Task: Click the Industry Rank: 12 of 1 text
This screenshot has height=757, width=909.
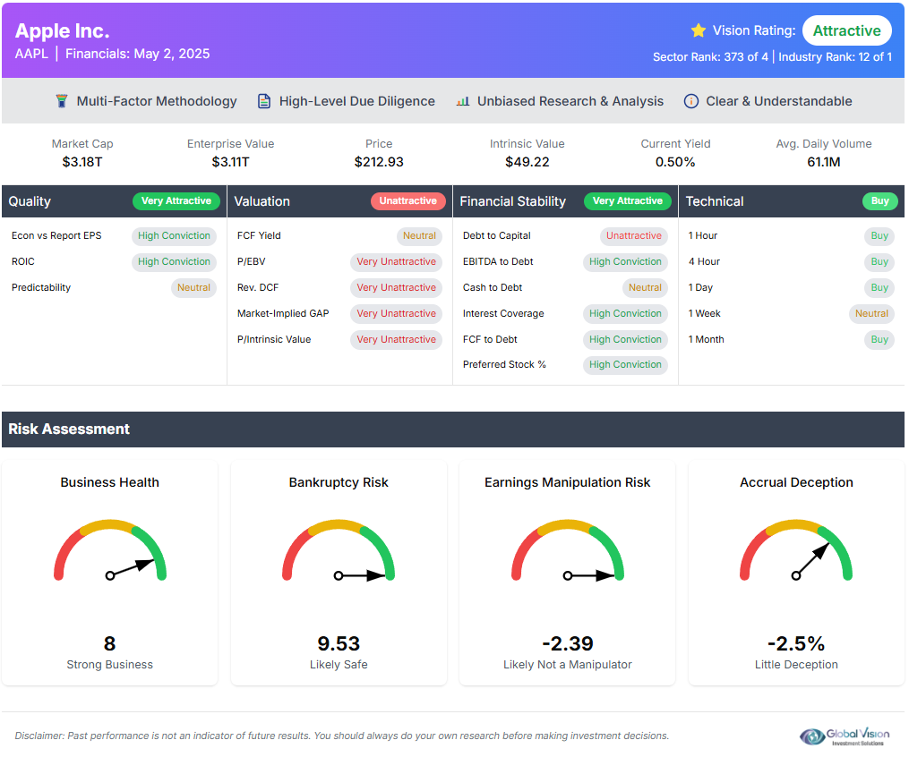Action: coord(835,56)
